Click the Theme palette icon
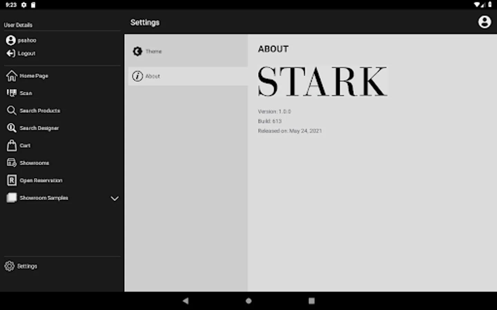The height and width of the screenshot is (310, 497). 137,51
